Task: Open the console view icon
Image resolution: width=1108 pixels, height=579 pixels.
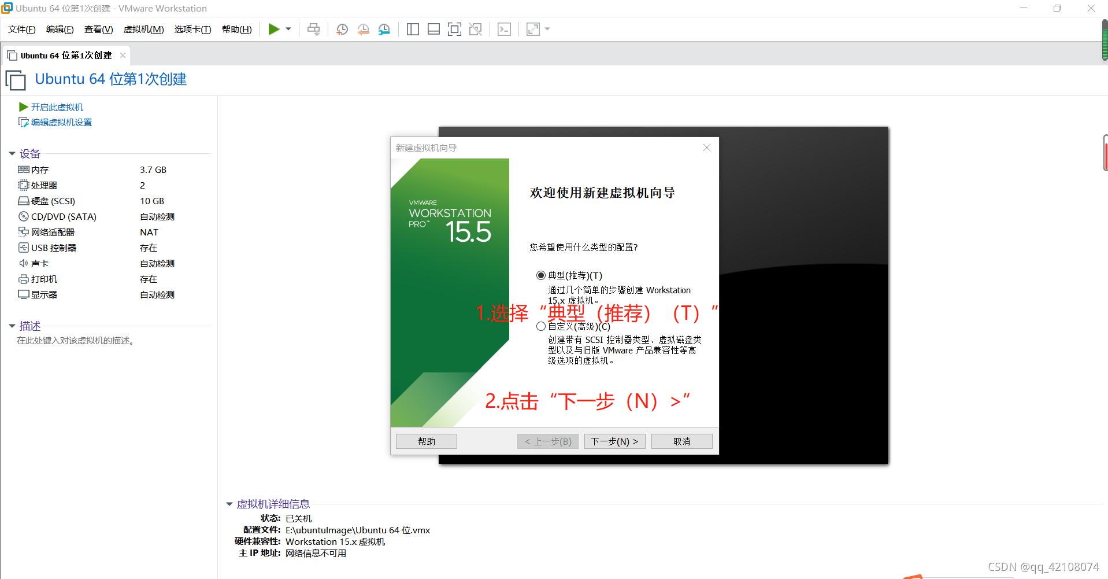Action: click(504, 29)
